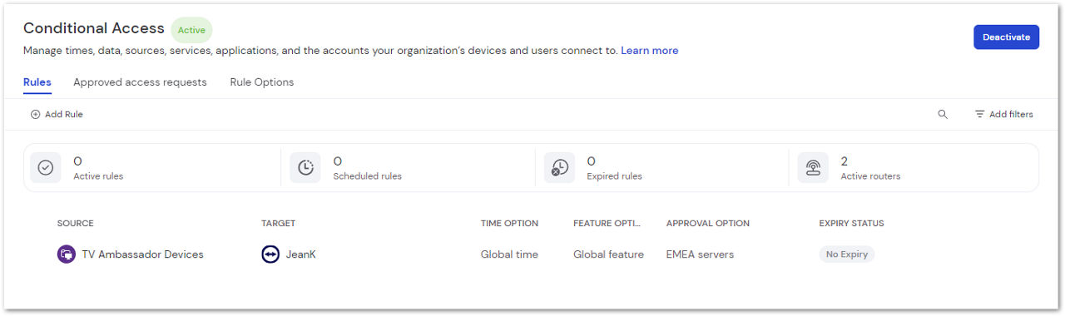
Task: Open the Learn more link
Action: tap(650, 51)
